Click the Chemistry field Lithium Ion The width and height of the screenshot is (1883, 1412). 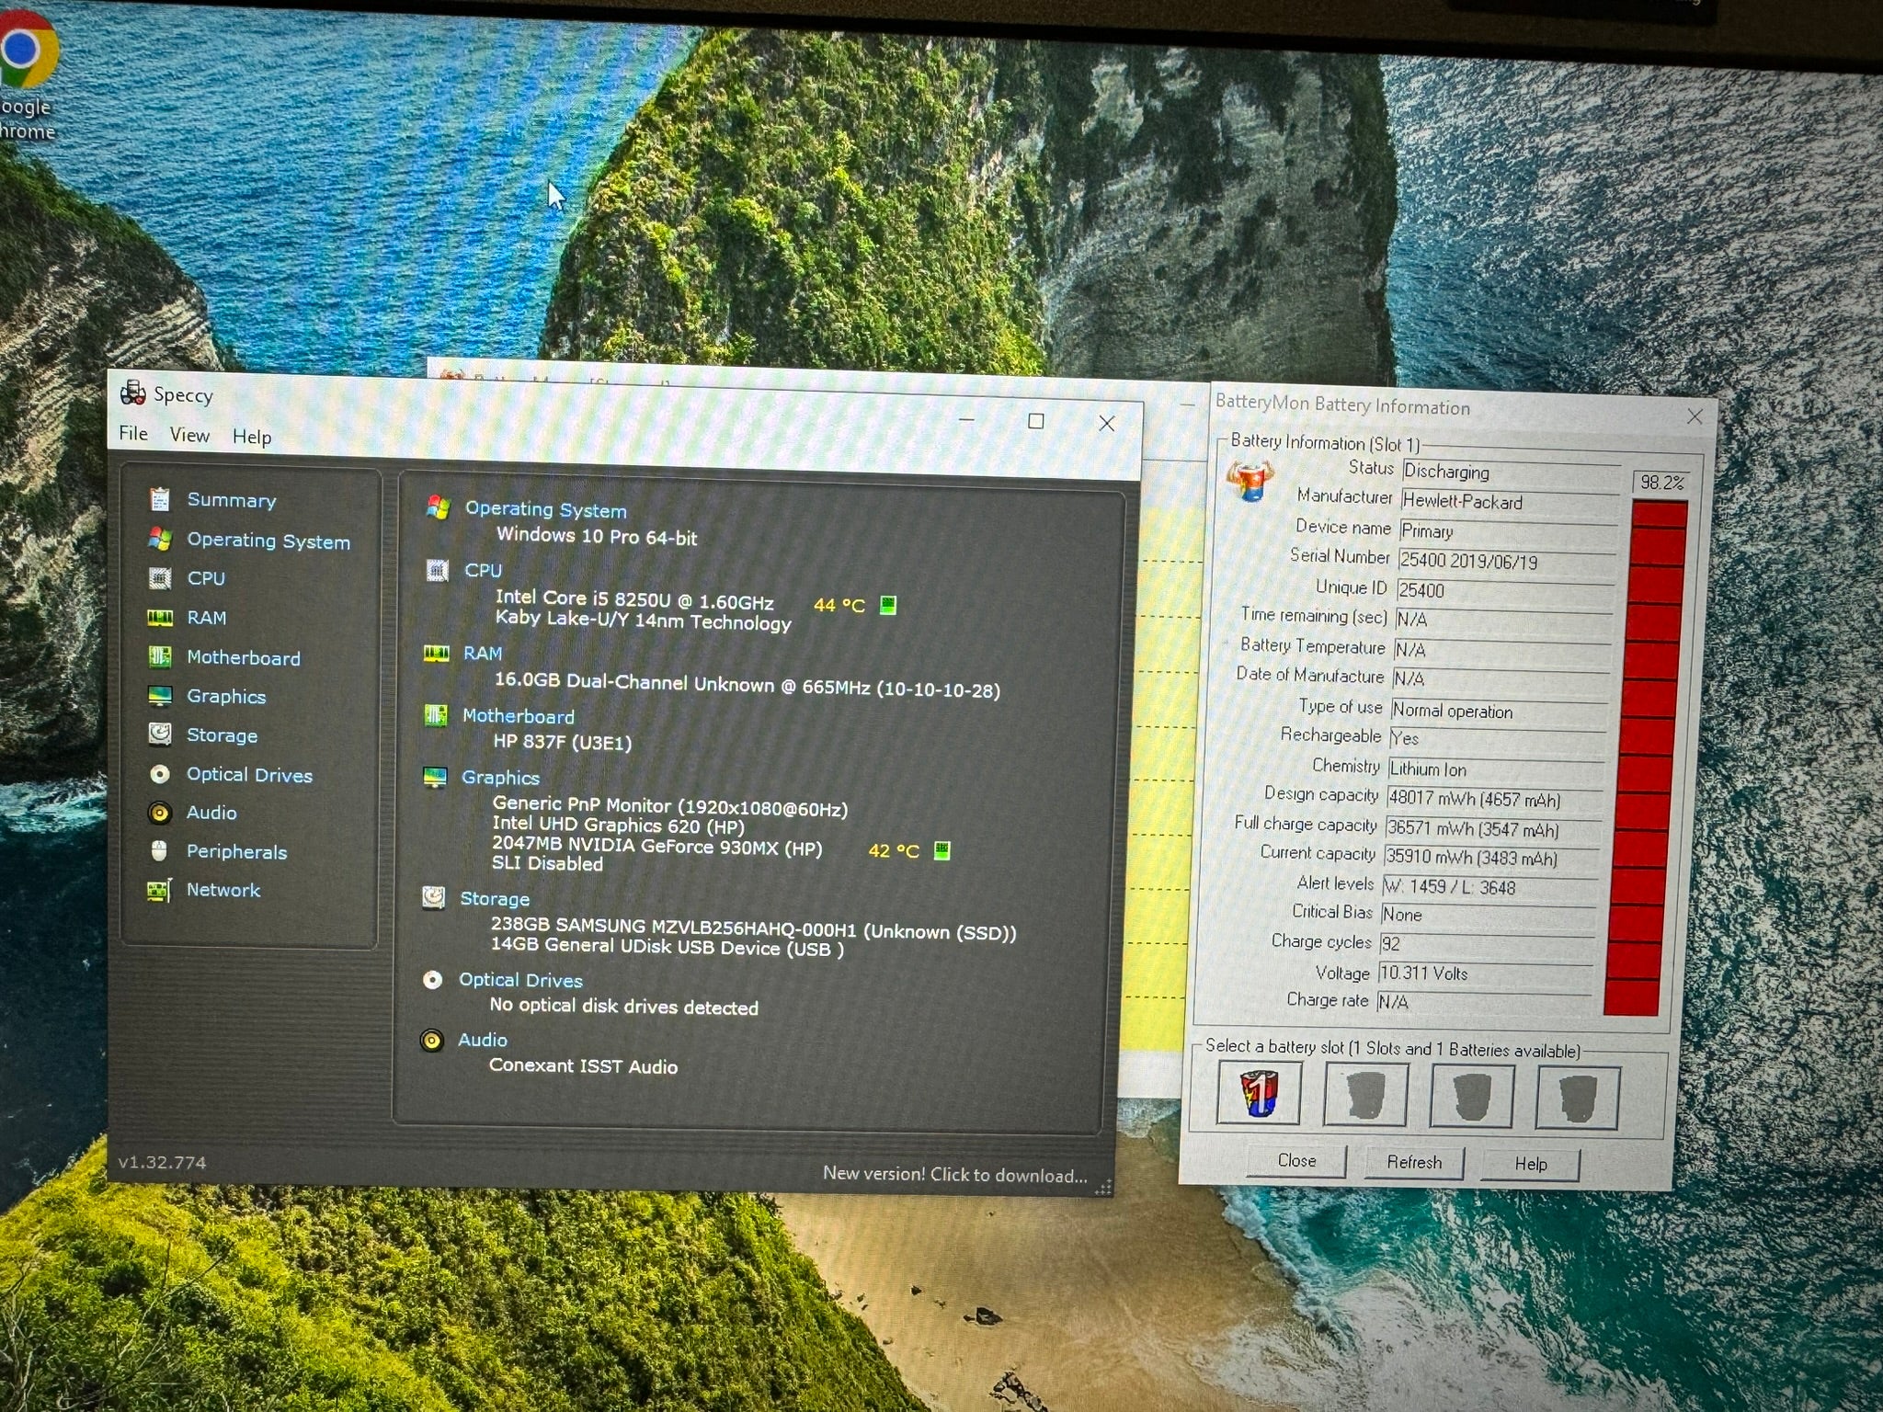point(1496,769)
